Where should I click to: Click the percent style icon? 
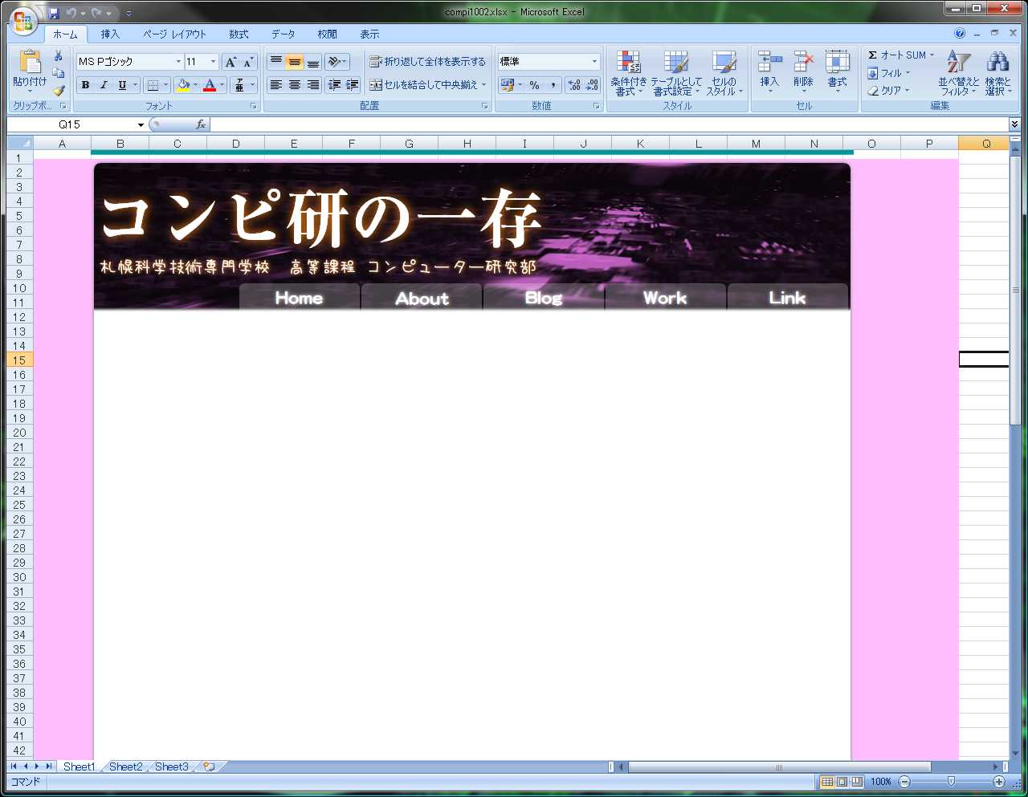(534, 85)
